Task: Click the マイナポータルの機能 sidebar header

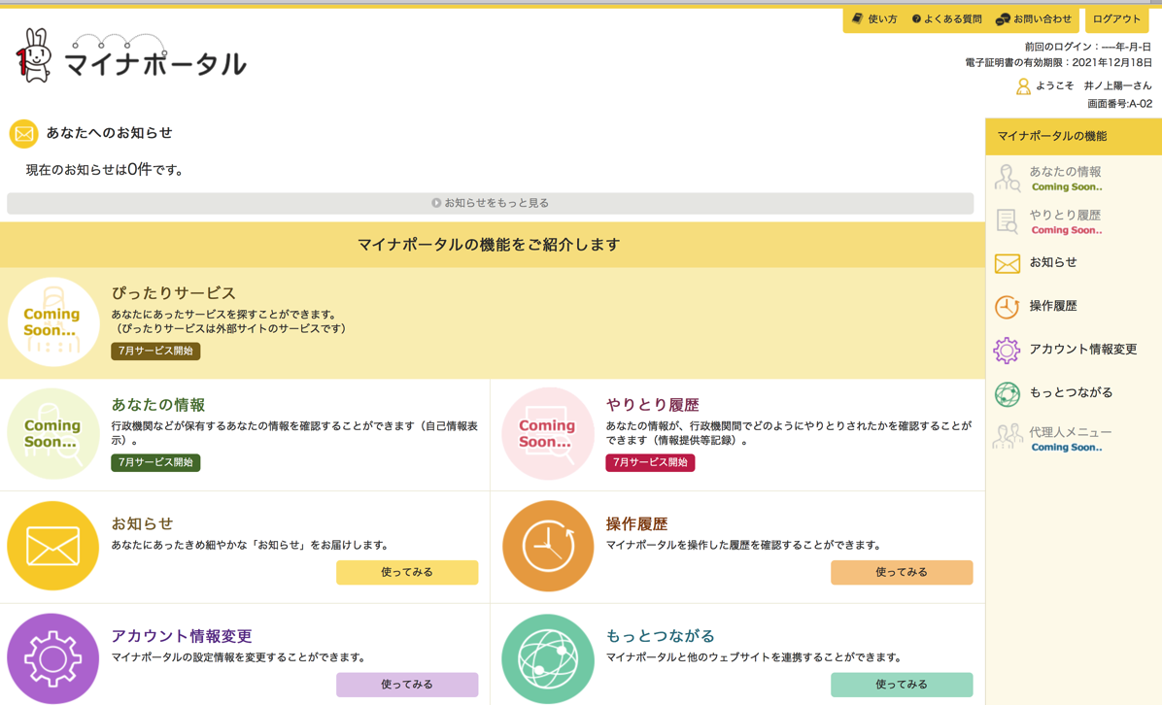Action: point(1073,136)
